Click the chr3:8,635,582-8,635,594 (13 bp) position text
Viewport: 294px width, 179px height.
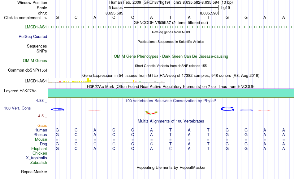pos(203,2)
